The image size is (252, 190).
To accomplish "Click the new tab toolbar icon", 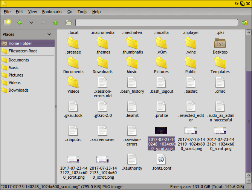I will pos(7,23).
